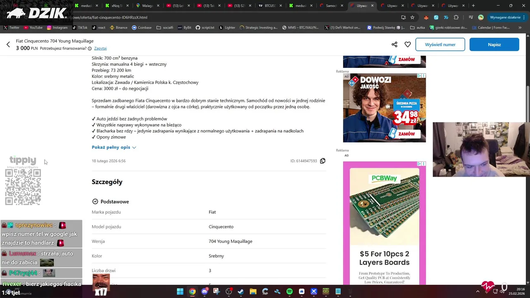The width and height of the screenshot is (530, 298).
Task: Select the 'Marka pojazdu' label
Action: pyautogui.click(x=106, y=212)
